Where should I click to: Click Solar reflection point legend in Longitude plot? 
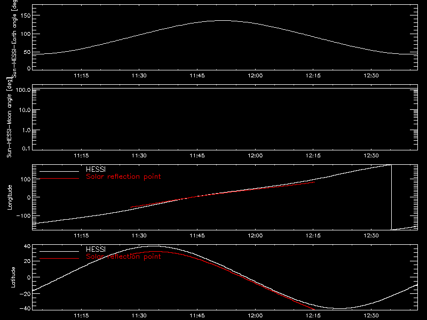pos(123,177)
